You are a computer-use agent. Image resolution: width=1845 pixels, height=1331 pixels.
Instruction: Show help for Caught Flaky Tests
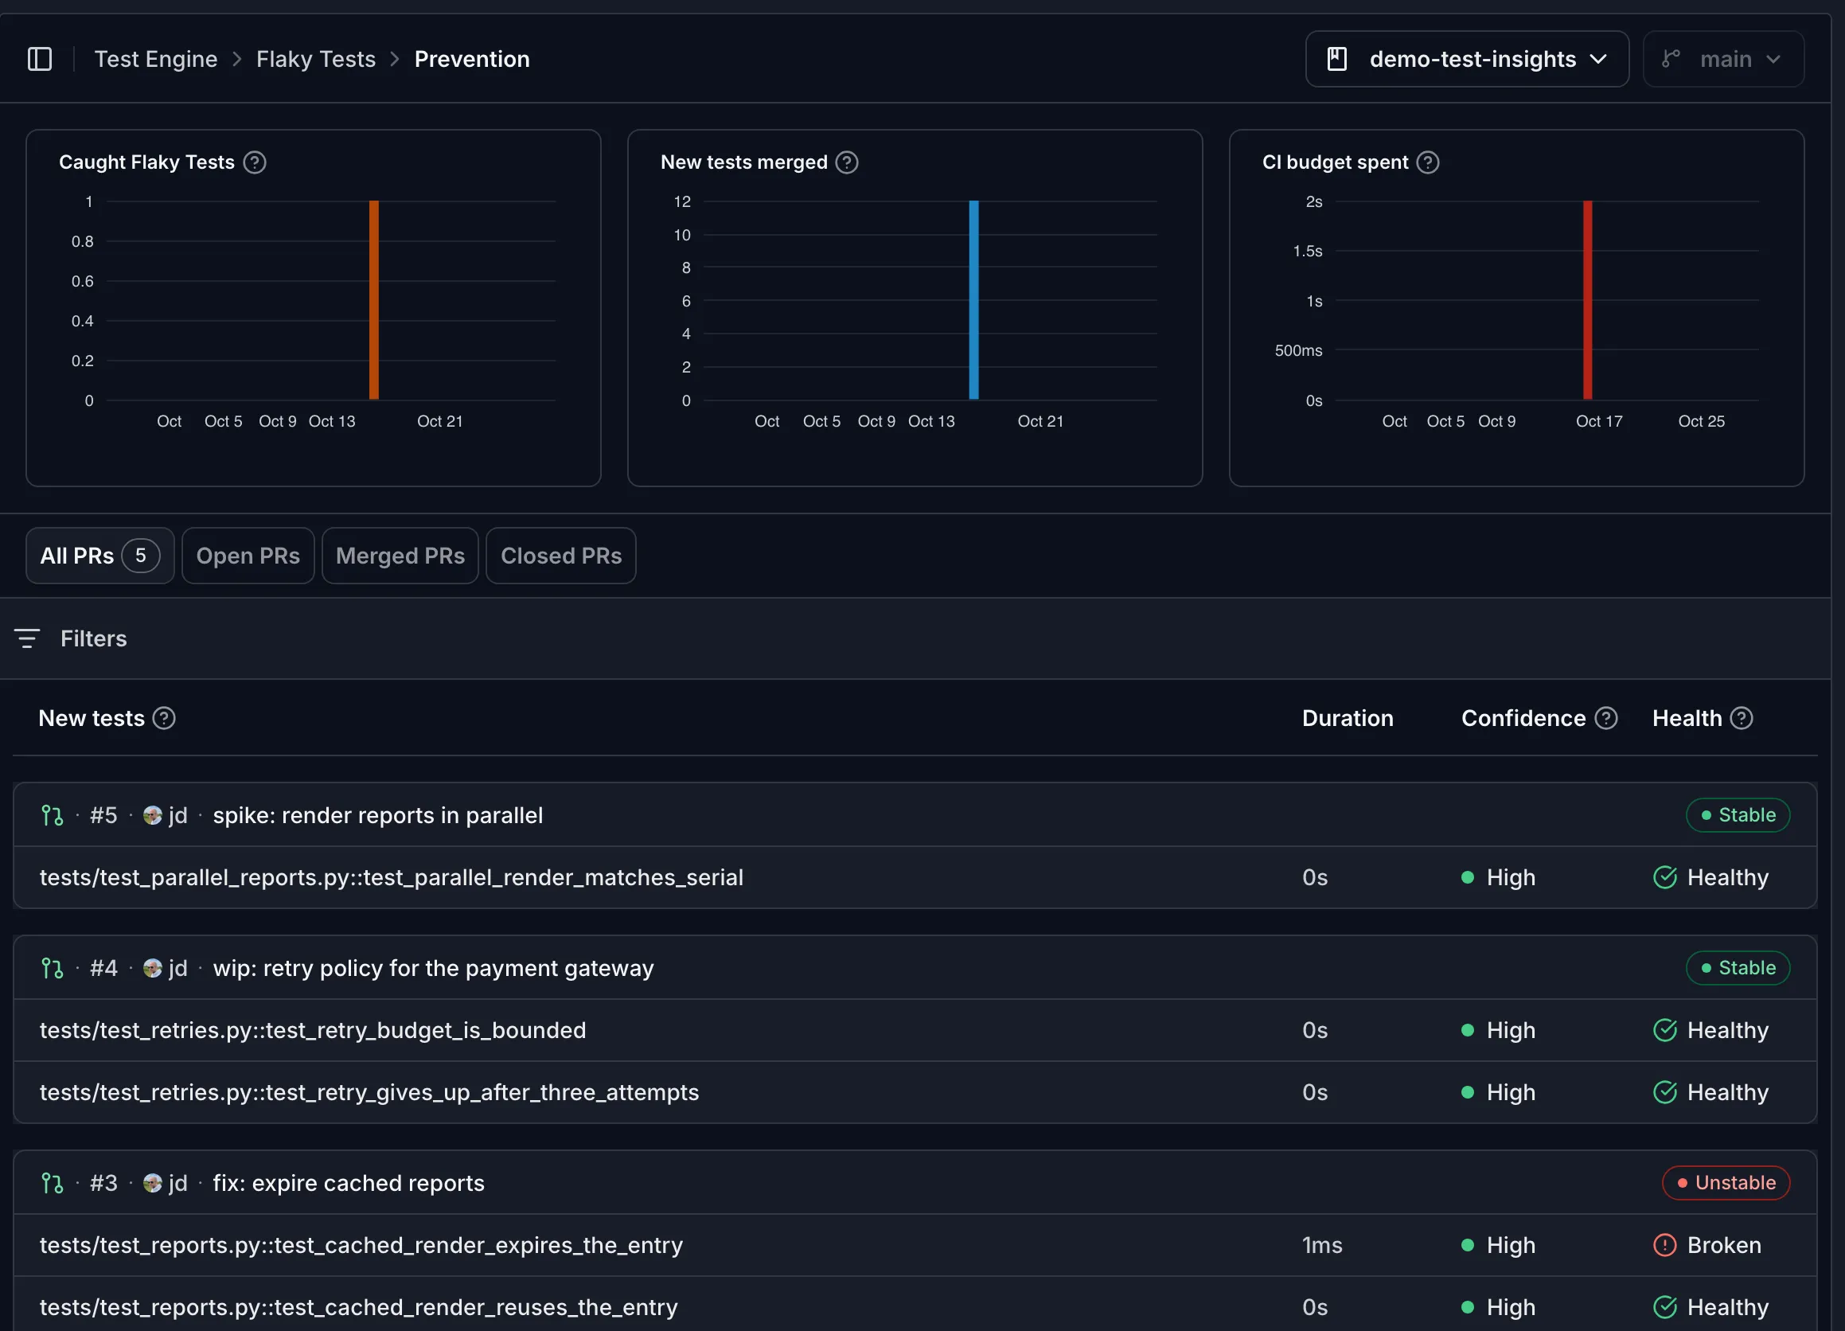255,162
